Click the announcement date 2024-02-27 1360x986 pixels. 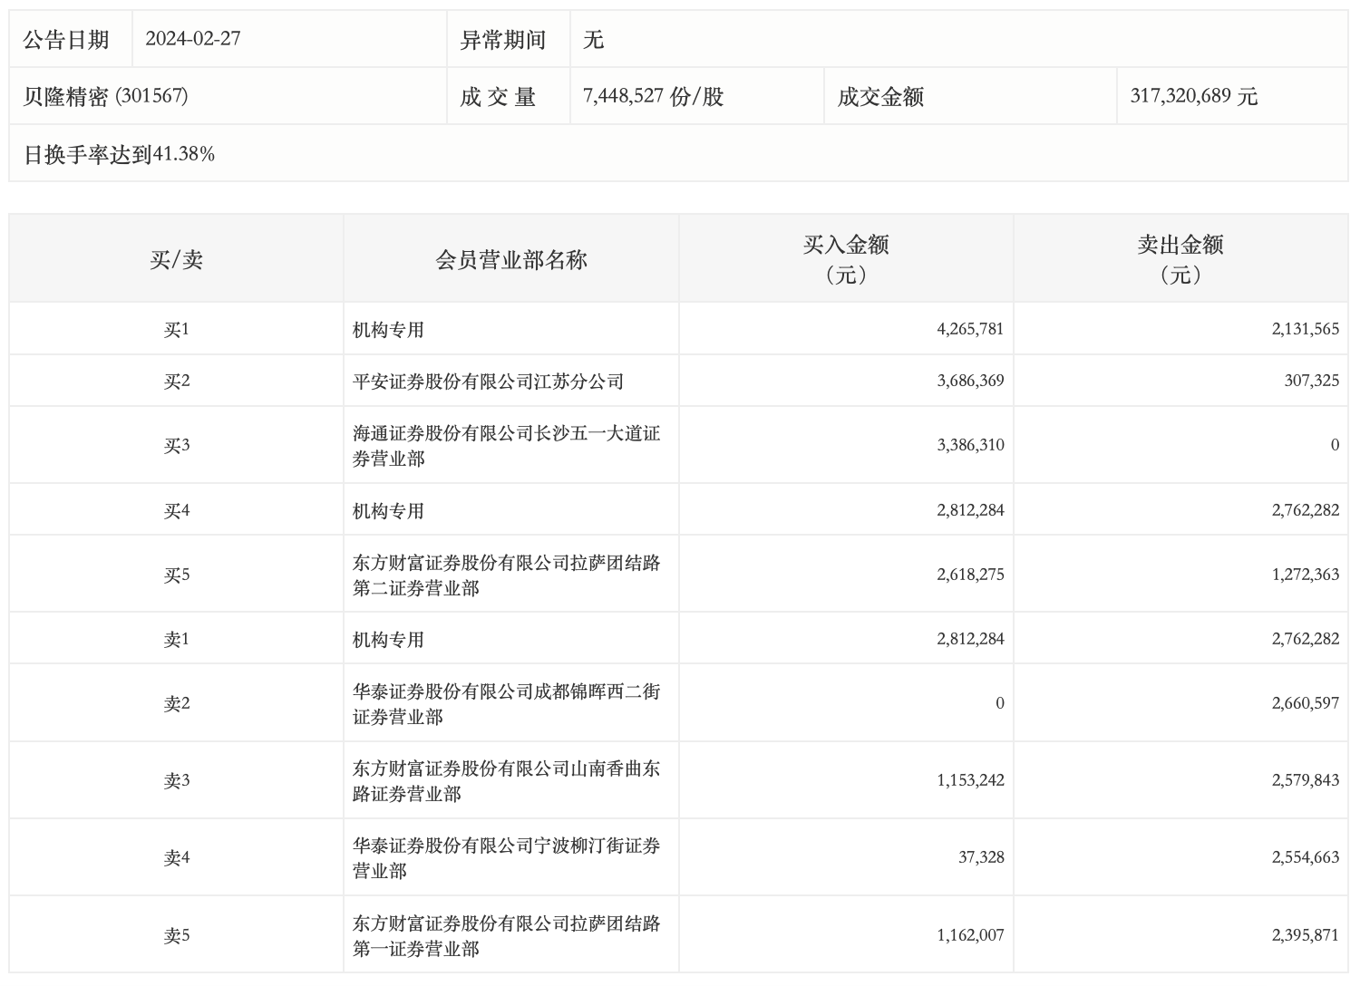coord(193,39)
